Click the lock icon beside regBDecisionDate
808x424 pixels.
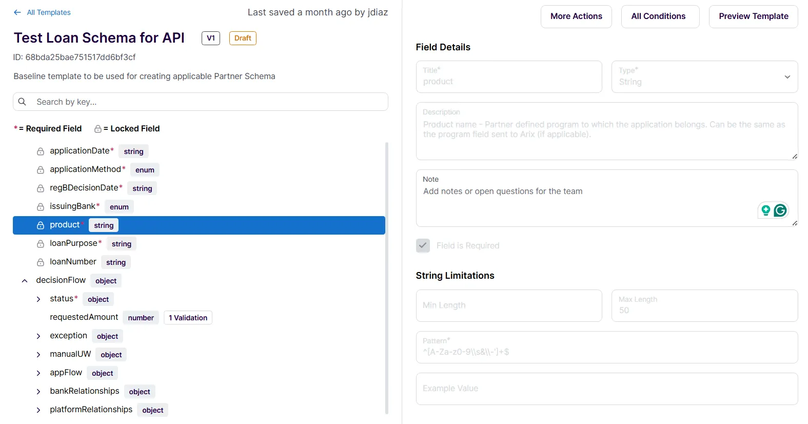[x=41, y=188]
